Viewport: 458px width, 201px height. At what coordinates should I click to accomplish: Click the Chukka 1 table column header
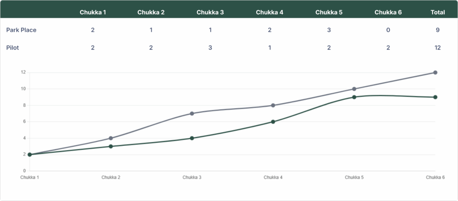tap(93, 12)
